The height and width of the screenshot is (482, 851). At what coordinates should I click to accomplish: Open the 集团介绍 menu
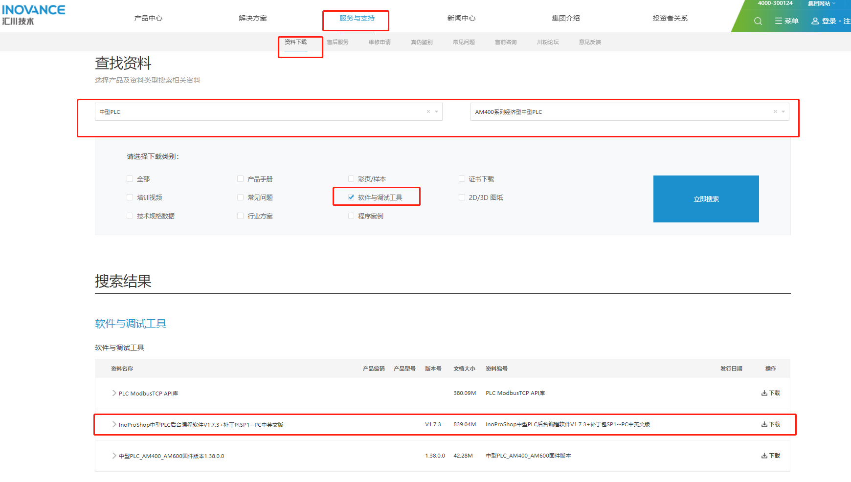566,18
